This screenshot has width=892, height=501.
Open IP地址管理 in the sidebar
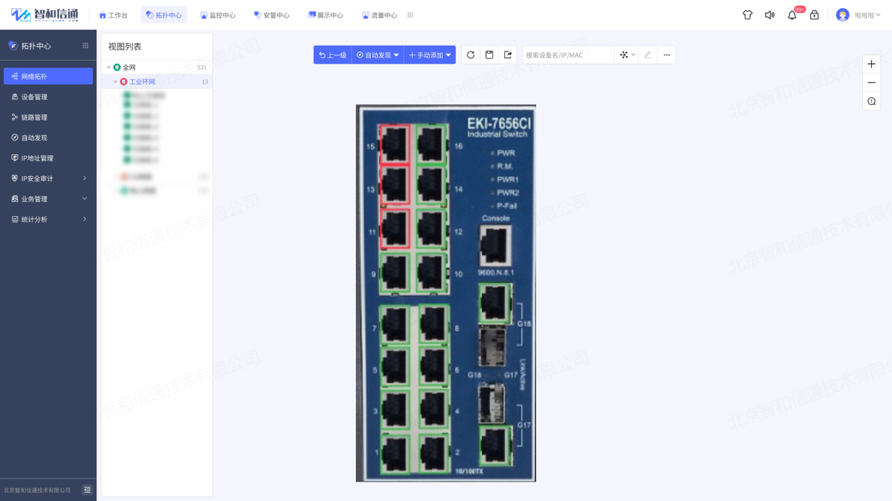(x=48, y=158)
